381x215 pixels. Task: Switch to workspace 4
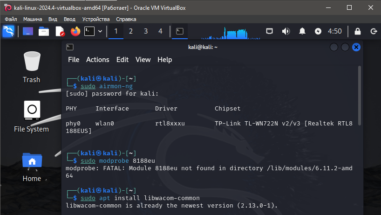point(160,31)
